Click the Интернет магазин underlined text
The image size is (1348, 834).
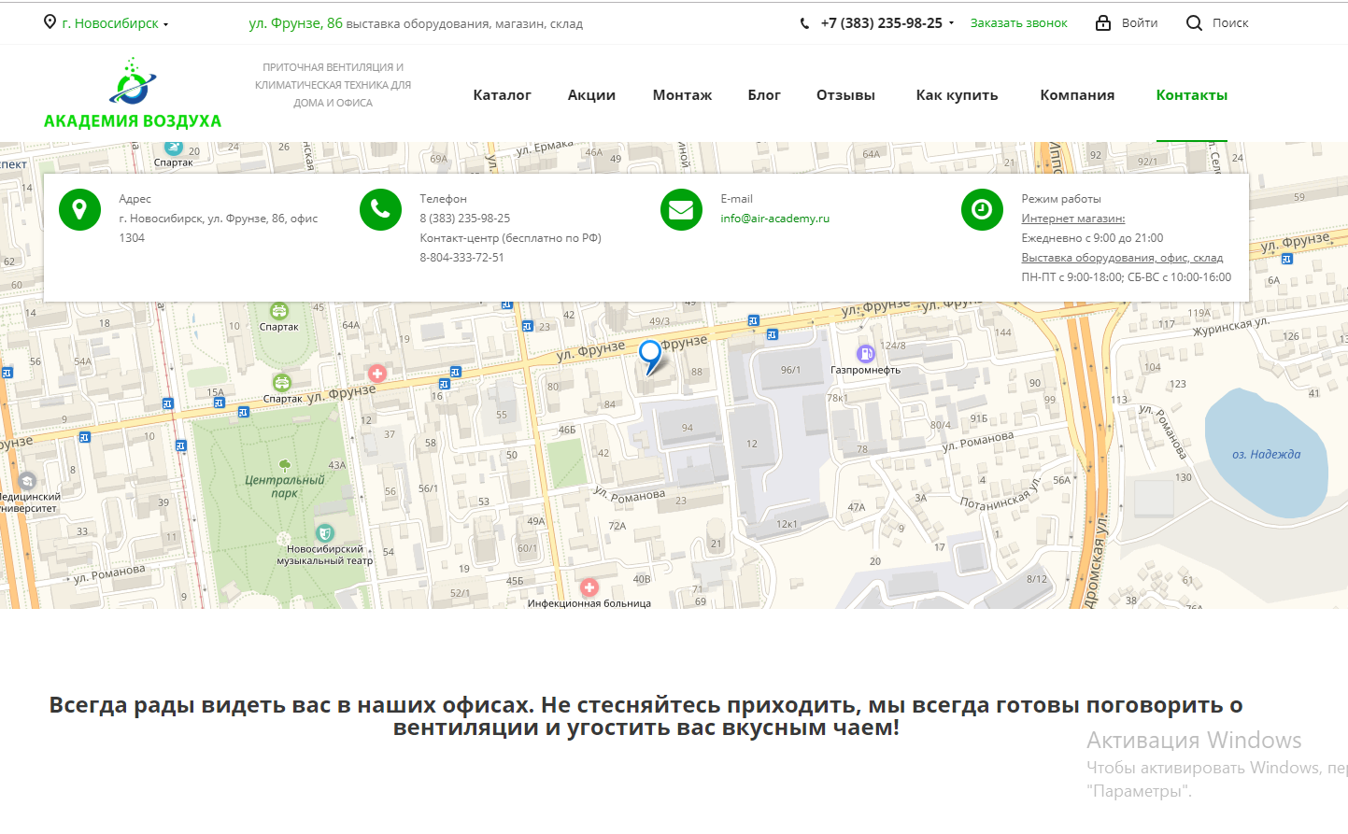(1072, 219)
